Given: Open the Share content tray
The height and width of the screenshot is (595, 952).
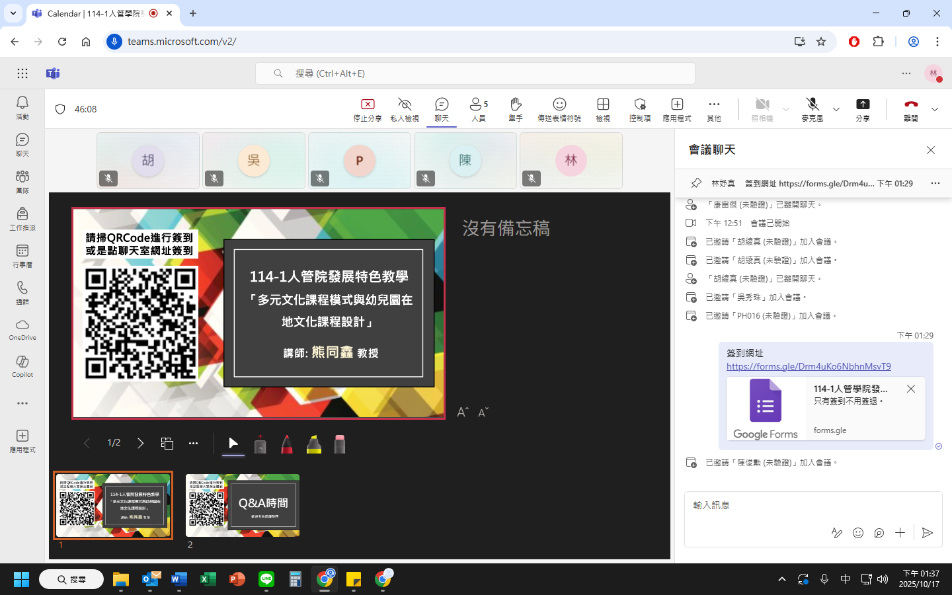Looking at the screenshot, I should (863, 108).
